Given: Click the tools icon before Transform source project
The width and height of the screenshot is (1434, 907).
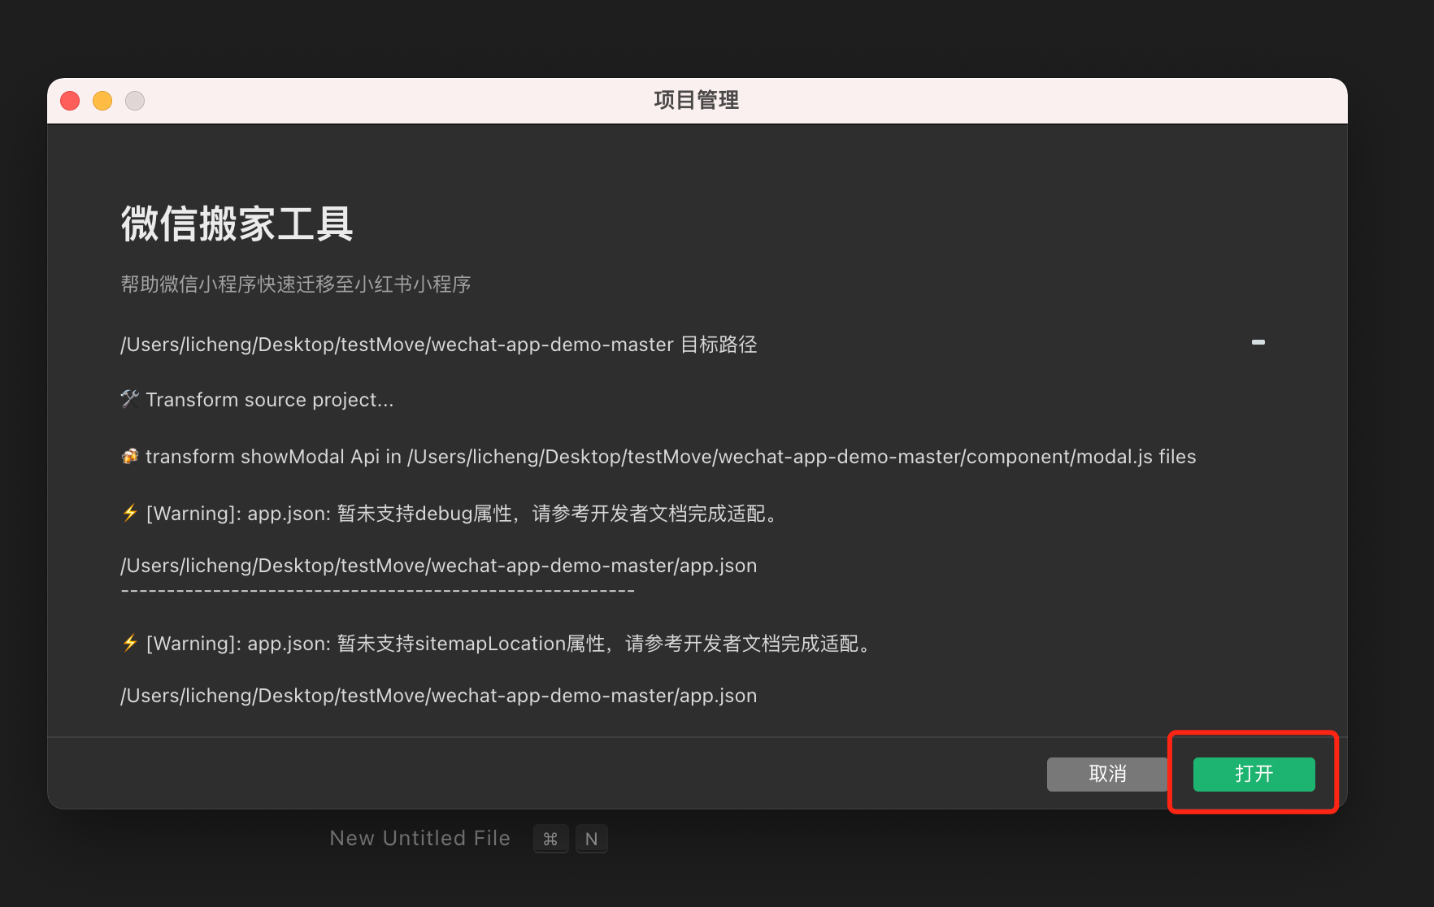Looking at the screenshot, I should (130, 398).
